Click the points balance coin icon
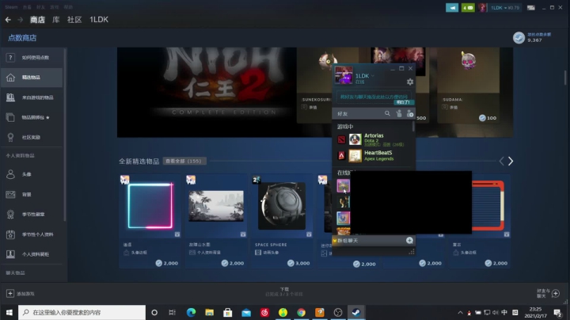Screen dimensions: 570x320 click(x=519, y=37)
